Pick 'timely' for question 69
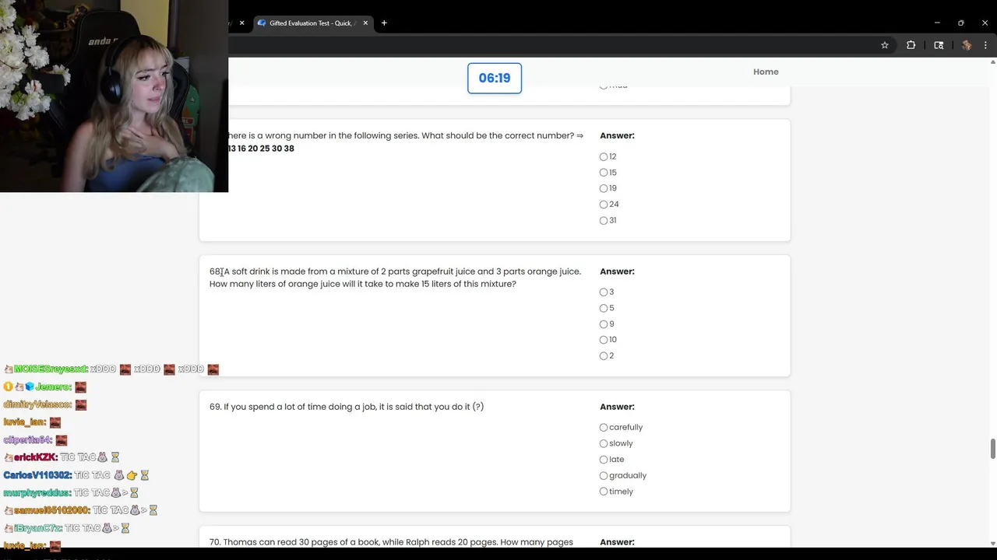 coord(604,492)
